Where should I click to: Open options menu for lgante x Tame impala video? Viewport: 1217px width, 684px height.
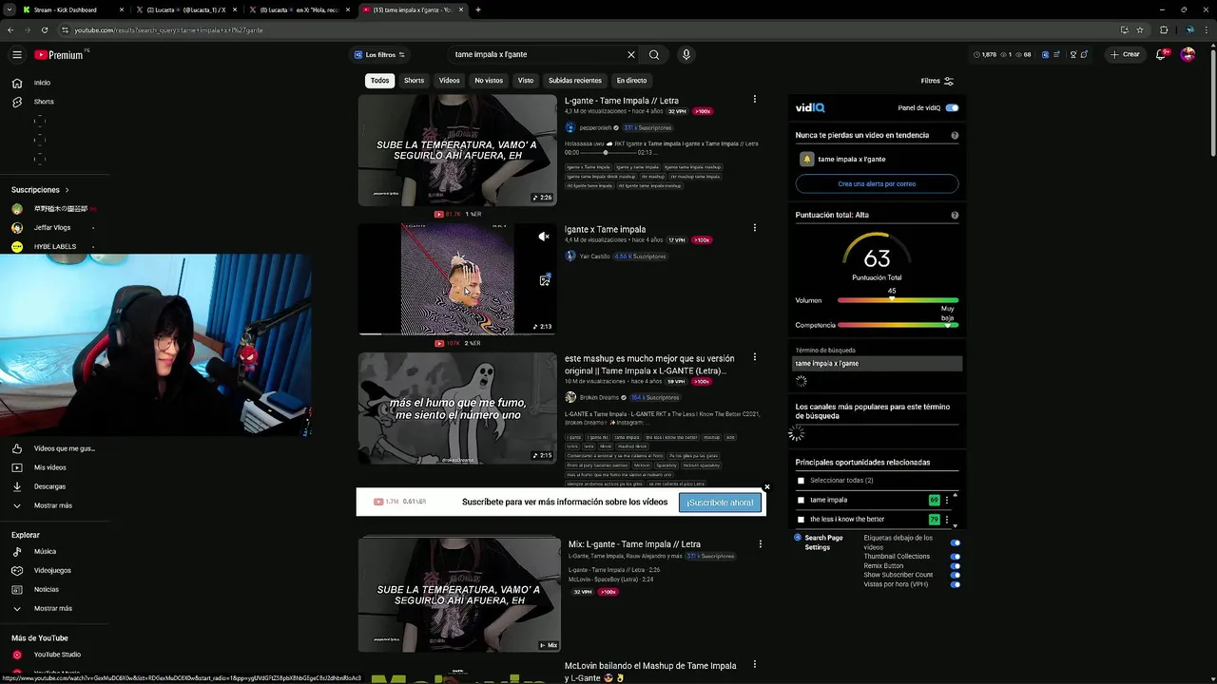click(x=755, y=228)
